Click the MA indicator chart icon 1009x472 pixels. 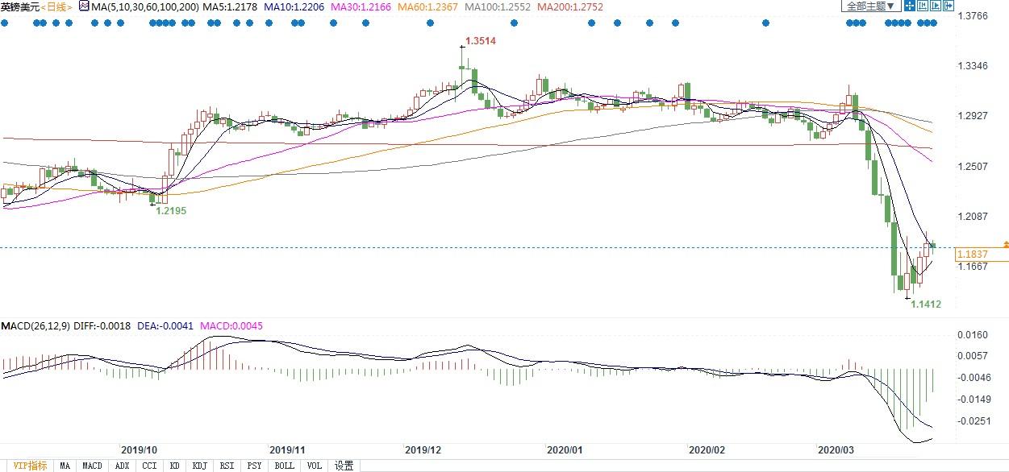(83, 6)
